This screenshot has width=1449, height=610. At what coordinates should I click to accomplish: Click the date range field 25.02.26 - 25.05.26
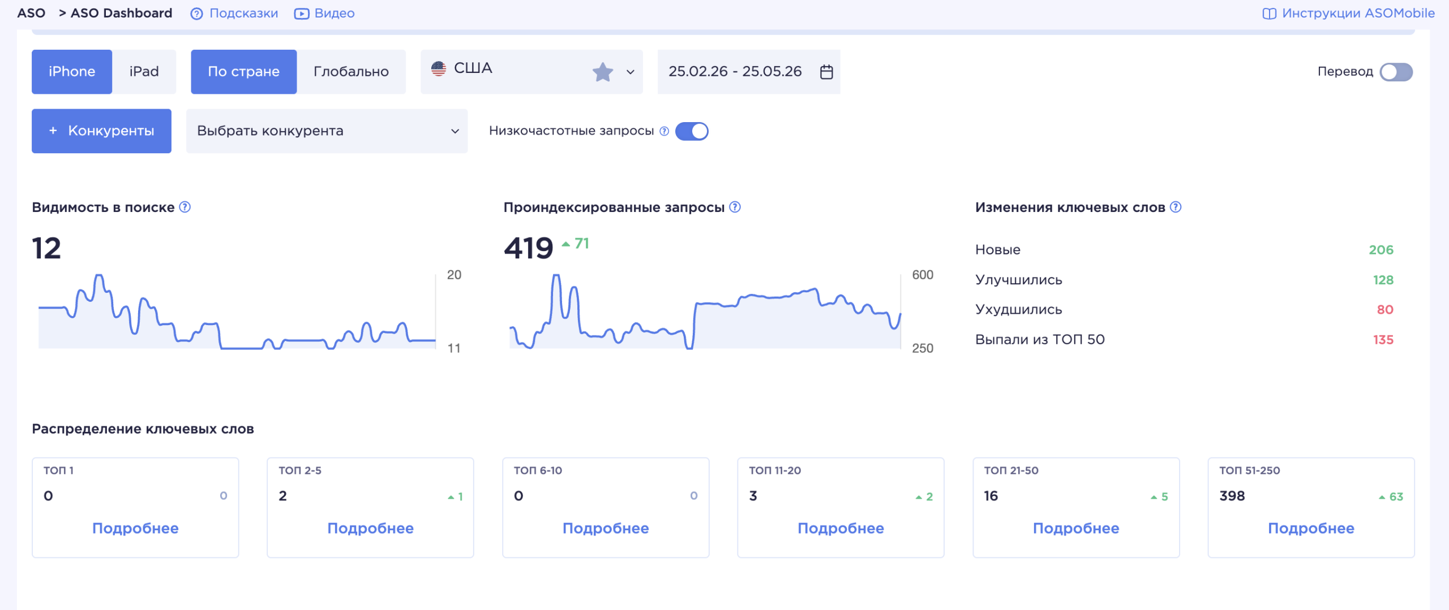coord(749,72)
